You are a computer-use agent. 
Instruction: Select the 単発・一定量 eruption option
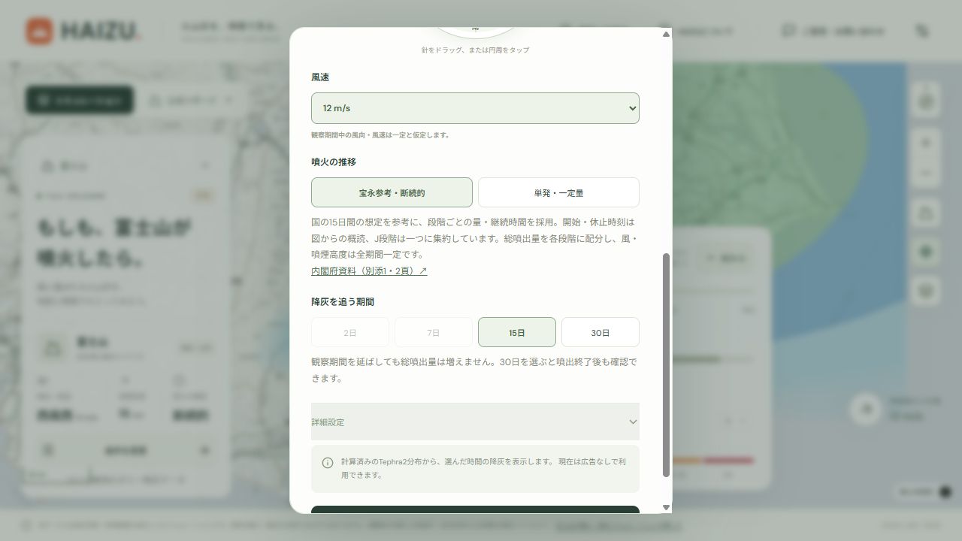pos(558,192)
